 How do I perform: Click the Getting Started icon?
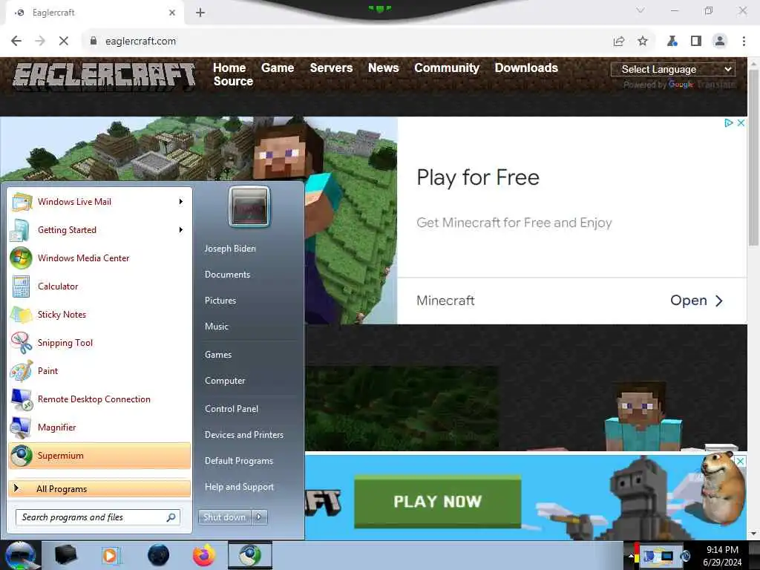pos(20,230)
